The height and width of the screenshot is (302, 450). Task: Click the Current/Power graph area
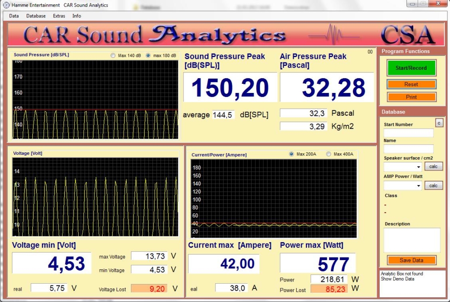pos(274,199)
